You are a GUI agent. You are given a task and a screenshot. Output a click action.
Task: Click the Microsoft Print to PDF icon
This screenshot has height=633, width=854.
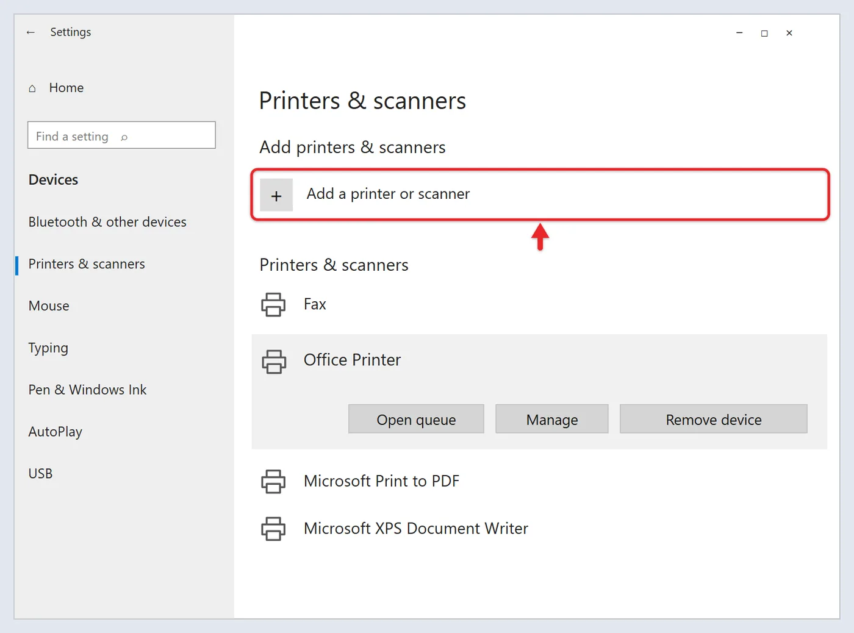[273, 481]
